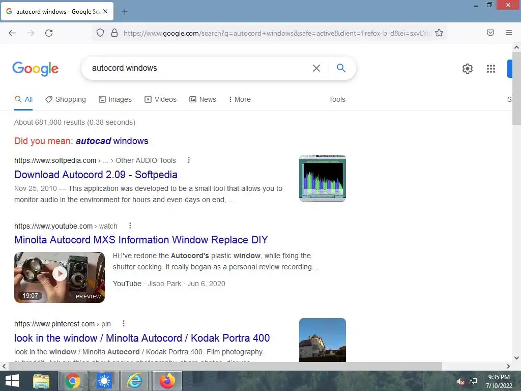Clear the search box with X
Image resolution: width=521 pixels, height=391 pixels.
click(316, 68)
